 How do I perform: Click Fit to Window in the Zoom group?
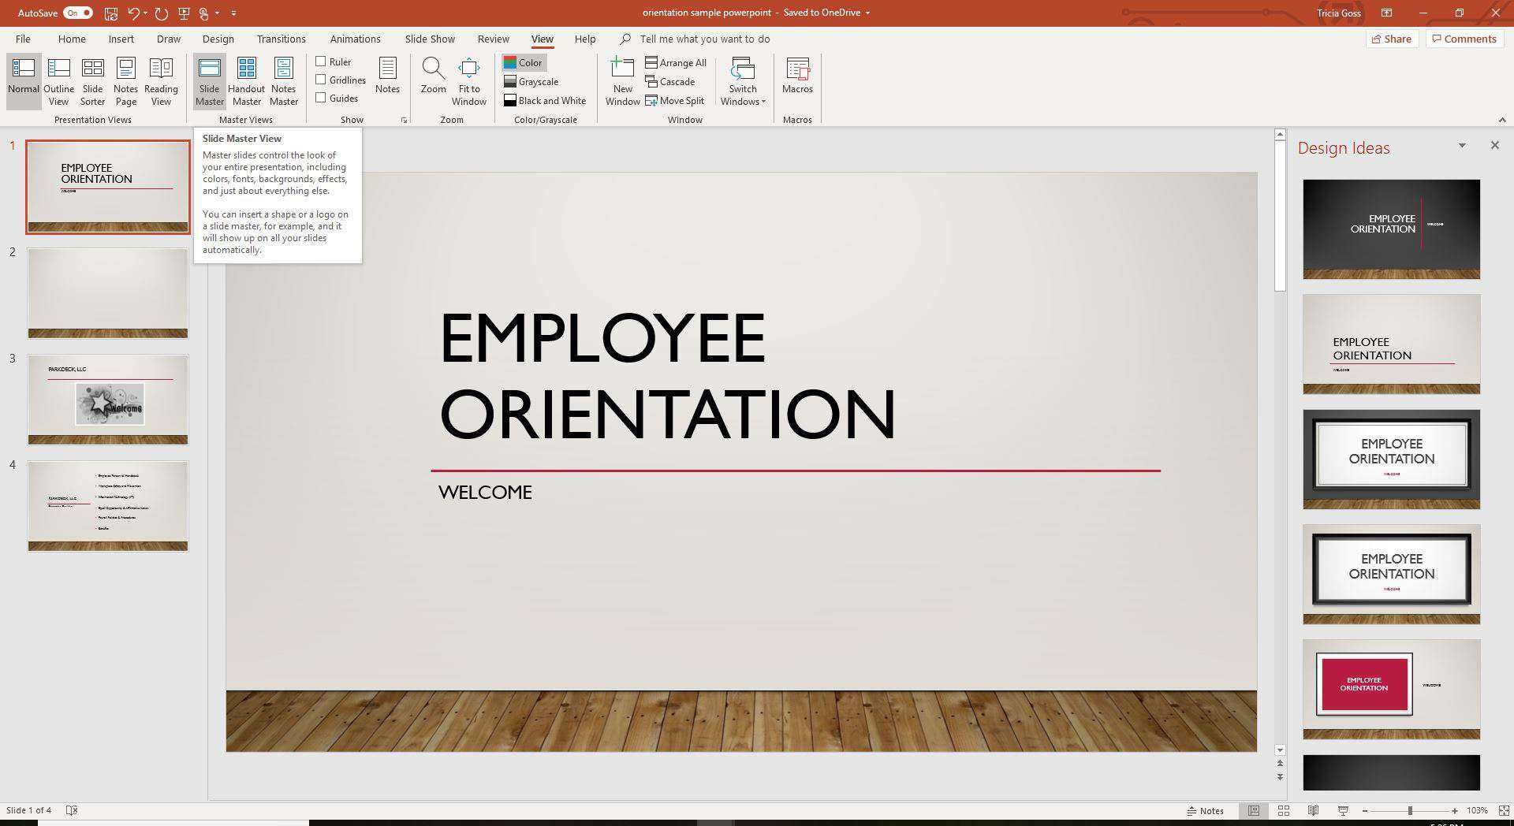pos(469,80)
